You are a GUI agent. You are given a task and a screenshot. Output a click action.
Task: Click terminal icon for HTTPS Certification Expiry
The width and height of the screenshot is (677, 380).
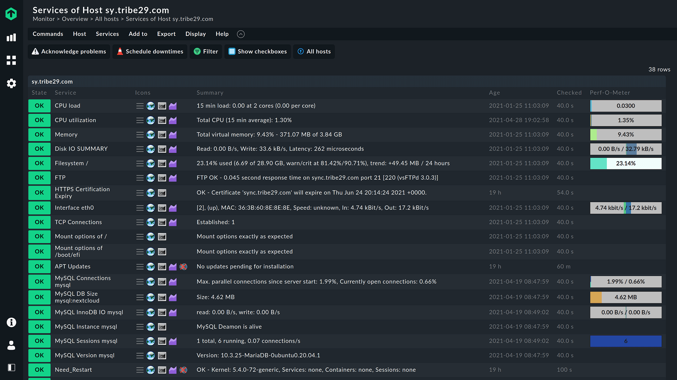point(162,193)
